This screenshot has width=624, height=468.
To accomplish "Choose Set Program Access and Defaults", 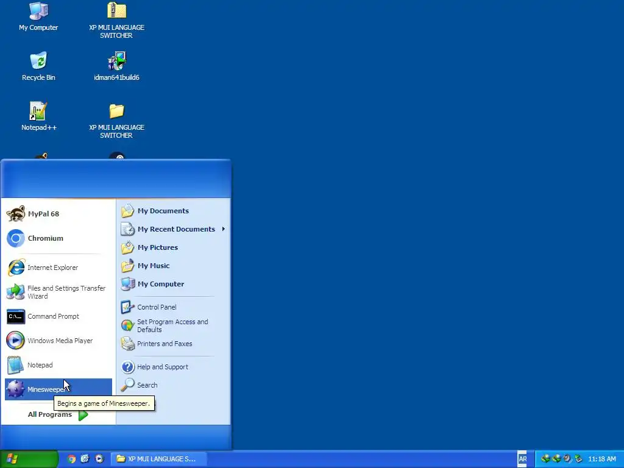I will (x=173, y=325).
